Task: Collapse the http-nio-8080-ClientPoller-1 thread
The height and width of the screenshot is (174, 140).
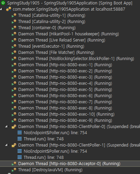Action: pos(7,145)
